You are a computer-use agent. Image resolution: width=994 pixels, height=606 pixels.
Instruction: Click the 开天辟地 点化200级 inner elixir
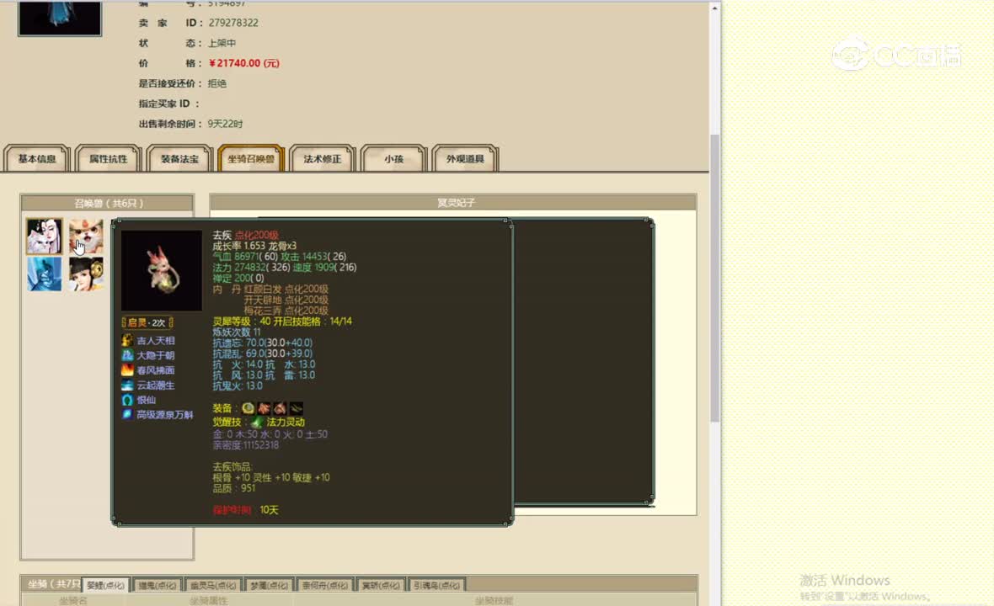(x=286, y=300)
